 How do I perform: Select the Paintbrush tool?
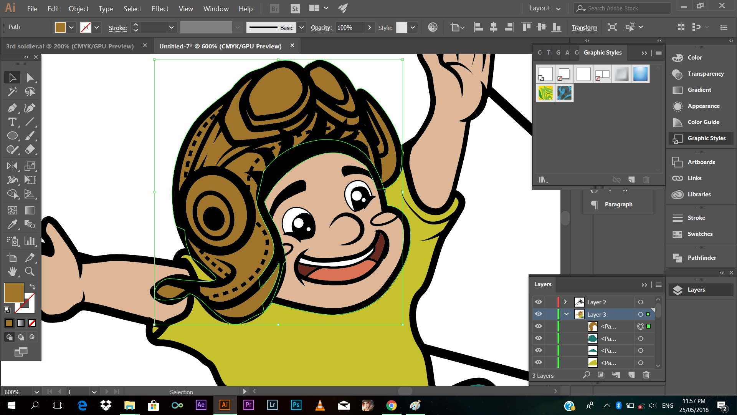[x=30, y=136]
